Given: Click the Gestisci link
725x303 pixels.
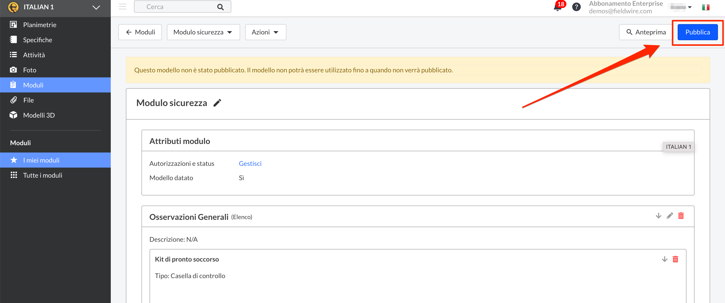Looking at the screenshot, I should 250,164.
